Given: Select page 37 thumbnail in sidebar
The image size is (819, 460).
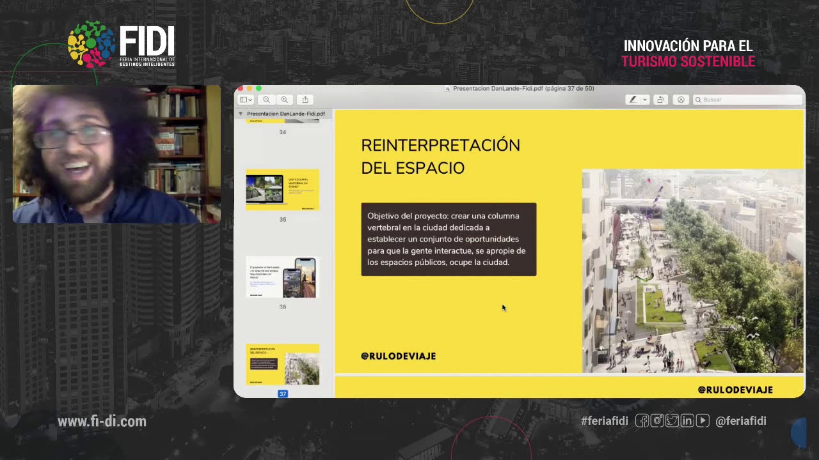Looking at the screenshot, I should [282, 364].
